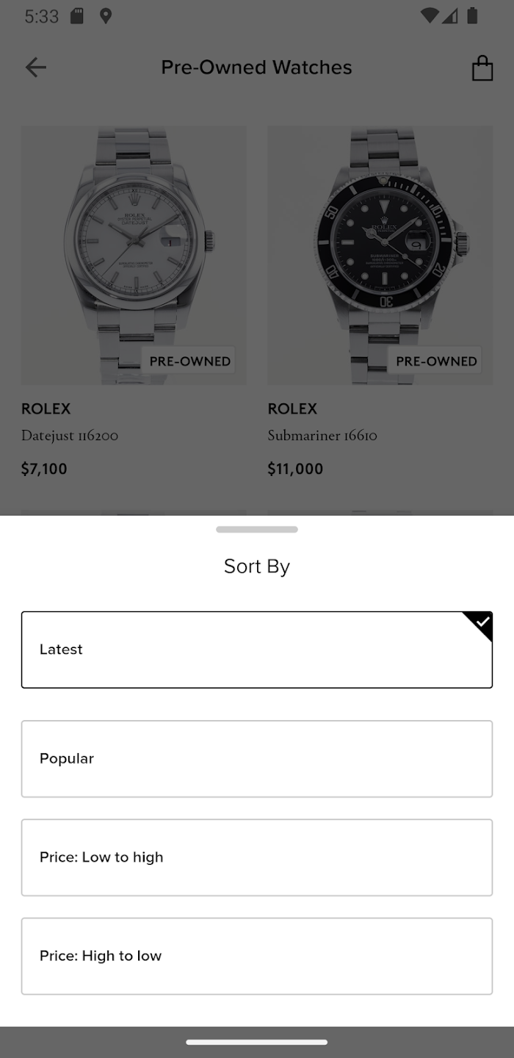
Task: Click the checkmark on Latest option
Action: pos(482,622)
